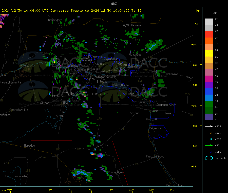Click the A_Villanueva map label
This screenshot has width=228, height=193.
coord(132,25)
